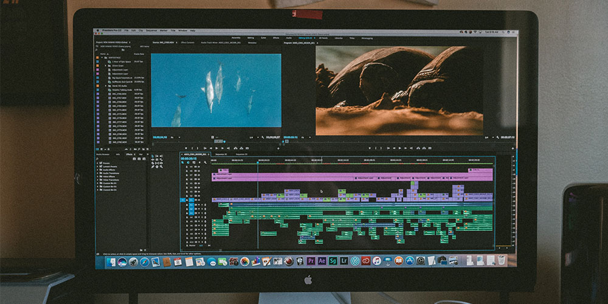Click the Effects panel search field
This screenshot has height=304, width=608.
(x=115, y=159)
